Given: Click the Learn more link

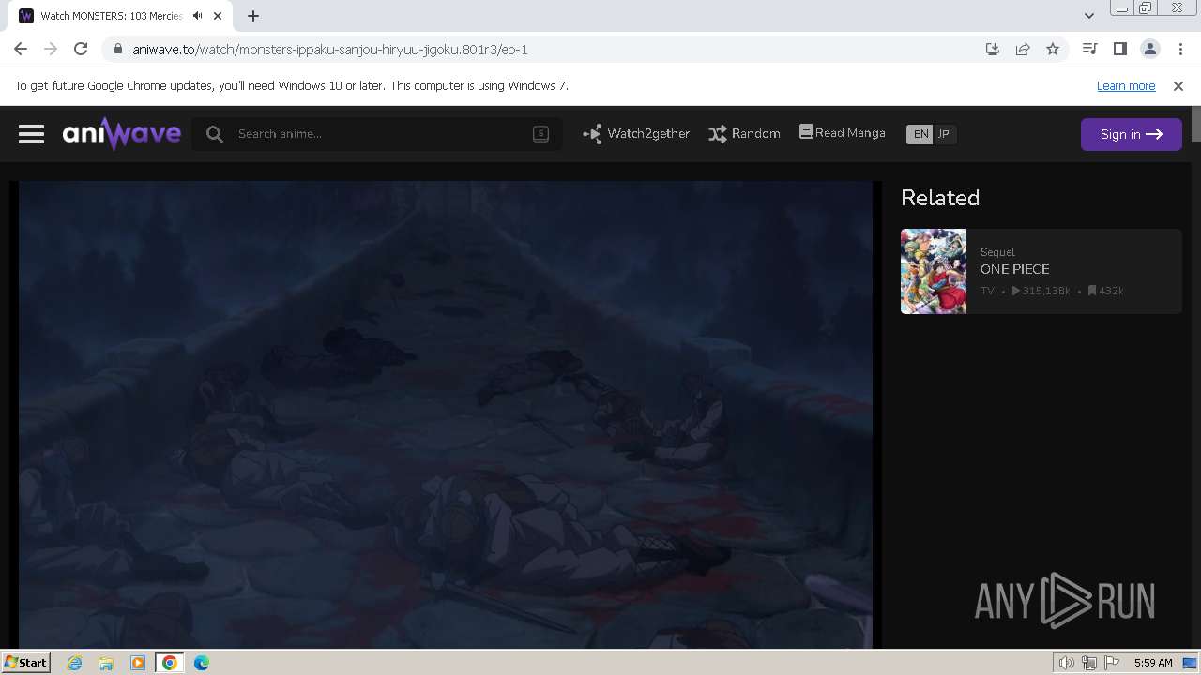Looking at the screenshot, I should (x=1126, y=85).
